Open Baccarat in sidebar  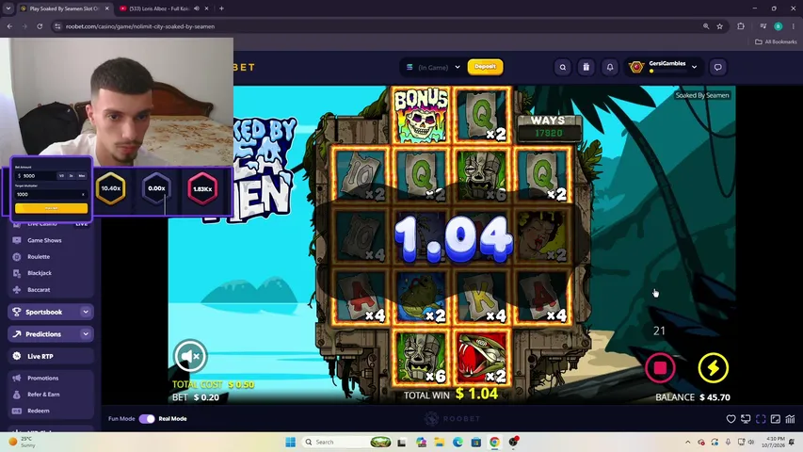(39, 289)
